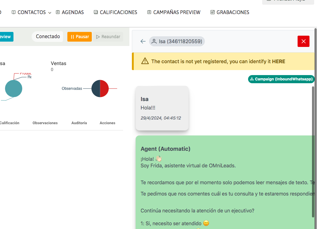Click the Campaign network icon in badge
317x229 pixels.
pyautogui.click(x=252, y=79)
